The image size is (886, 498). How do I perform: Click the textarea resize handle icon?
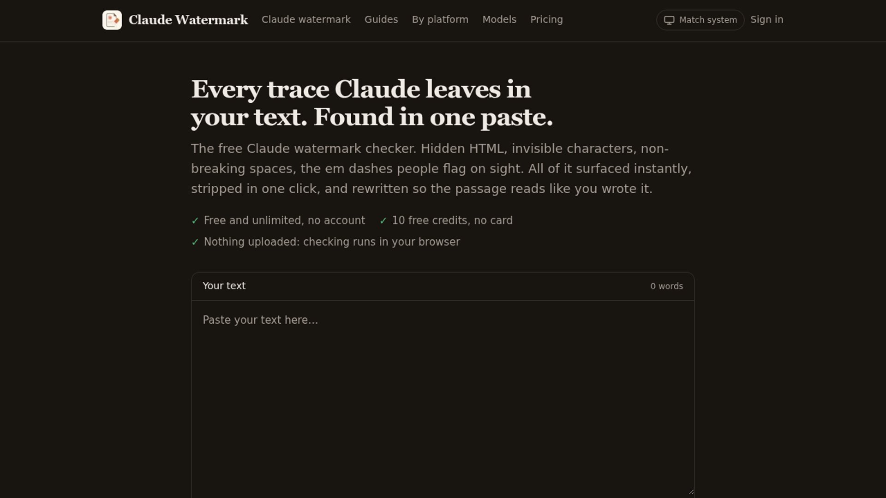point(691,492)
